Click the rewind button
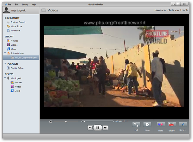Screen dimensions: 193x142 90,128
